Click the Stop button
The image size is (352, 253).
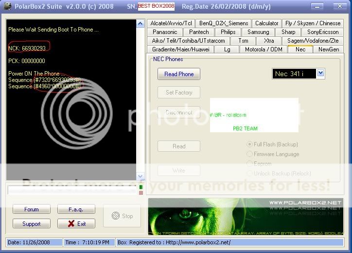(x=122, y=216)
